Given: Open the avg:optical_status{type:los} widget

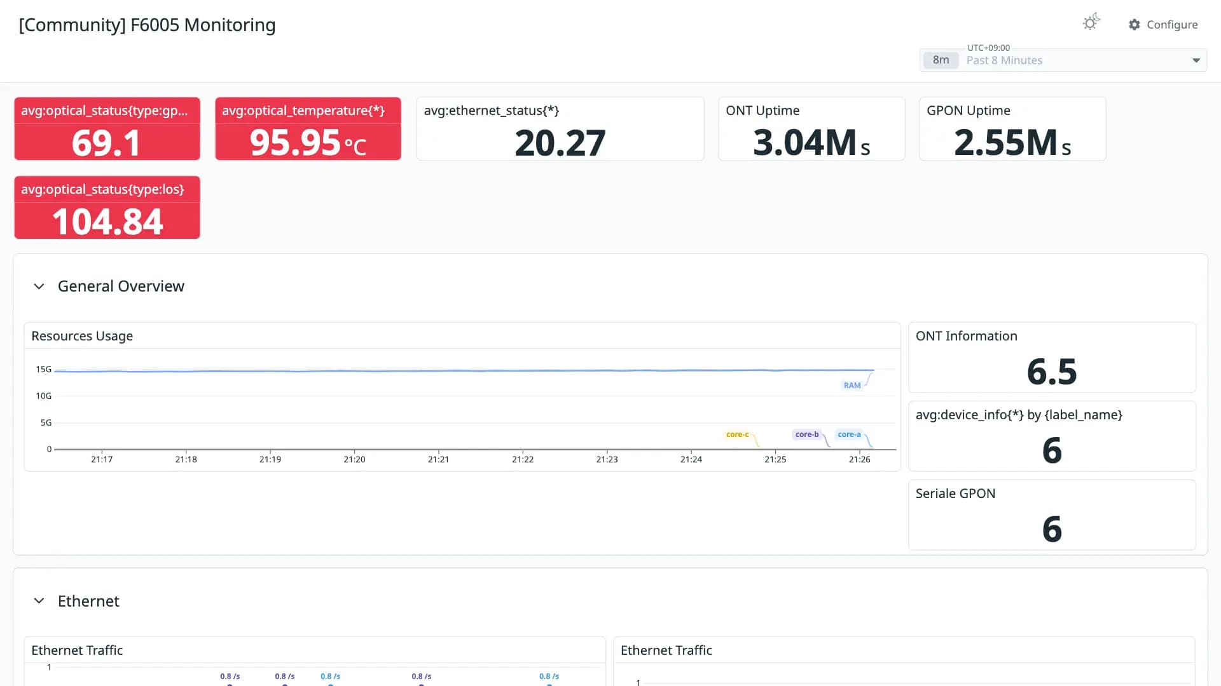Looking at the screenshot, I should coord(107,208).
